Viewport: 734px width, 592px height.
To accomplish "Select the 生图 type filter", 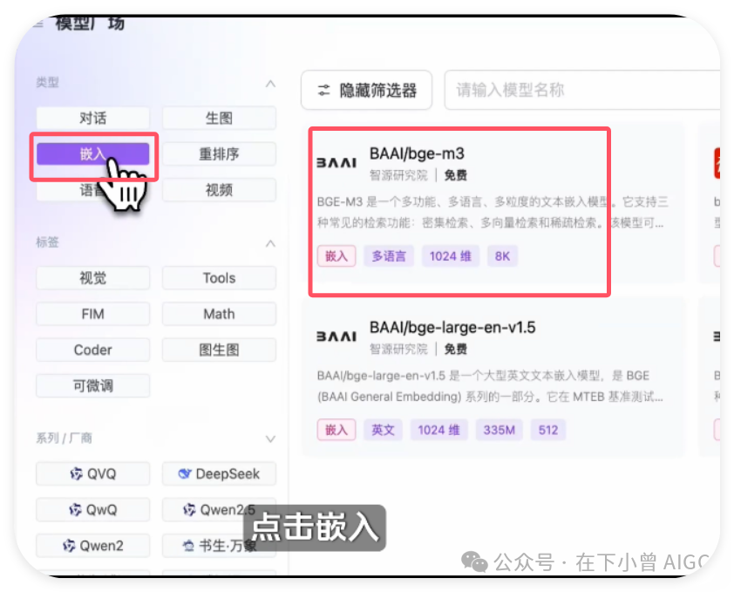I will point(219,118).
